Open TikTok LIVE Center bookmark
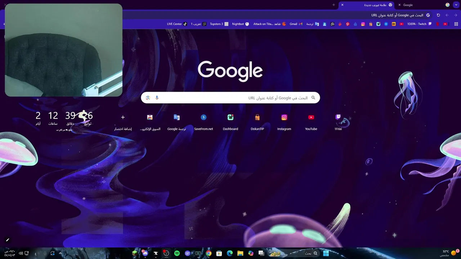The width and height of the screenshot is (461, 259). tap(177, 24)
